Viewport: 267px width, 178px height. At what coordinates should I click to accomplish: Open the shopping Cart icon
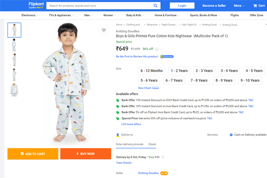[x=259, y=6]
